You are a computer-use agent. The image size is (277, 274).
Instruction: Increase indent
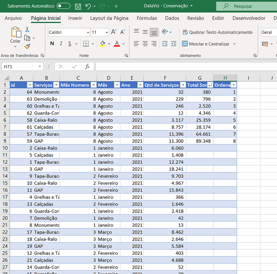174,44
